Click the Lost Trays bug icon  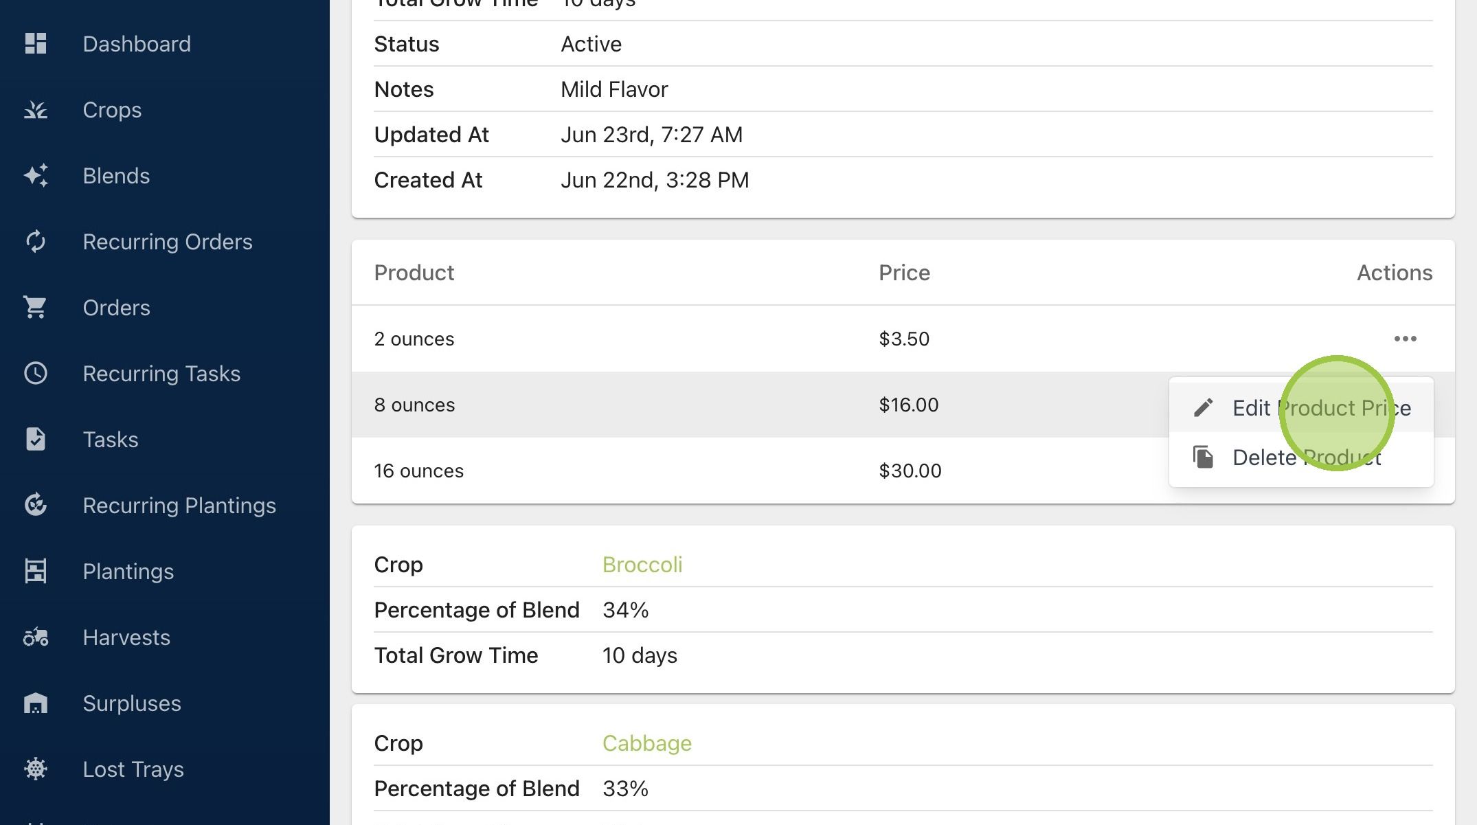[36, 769]
